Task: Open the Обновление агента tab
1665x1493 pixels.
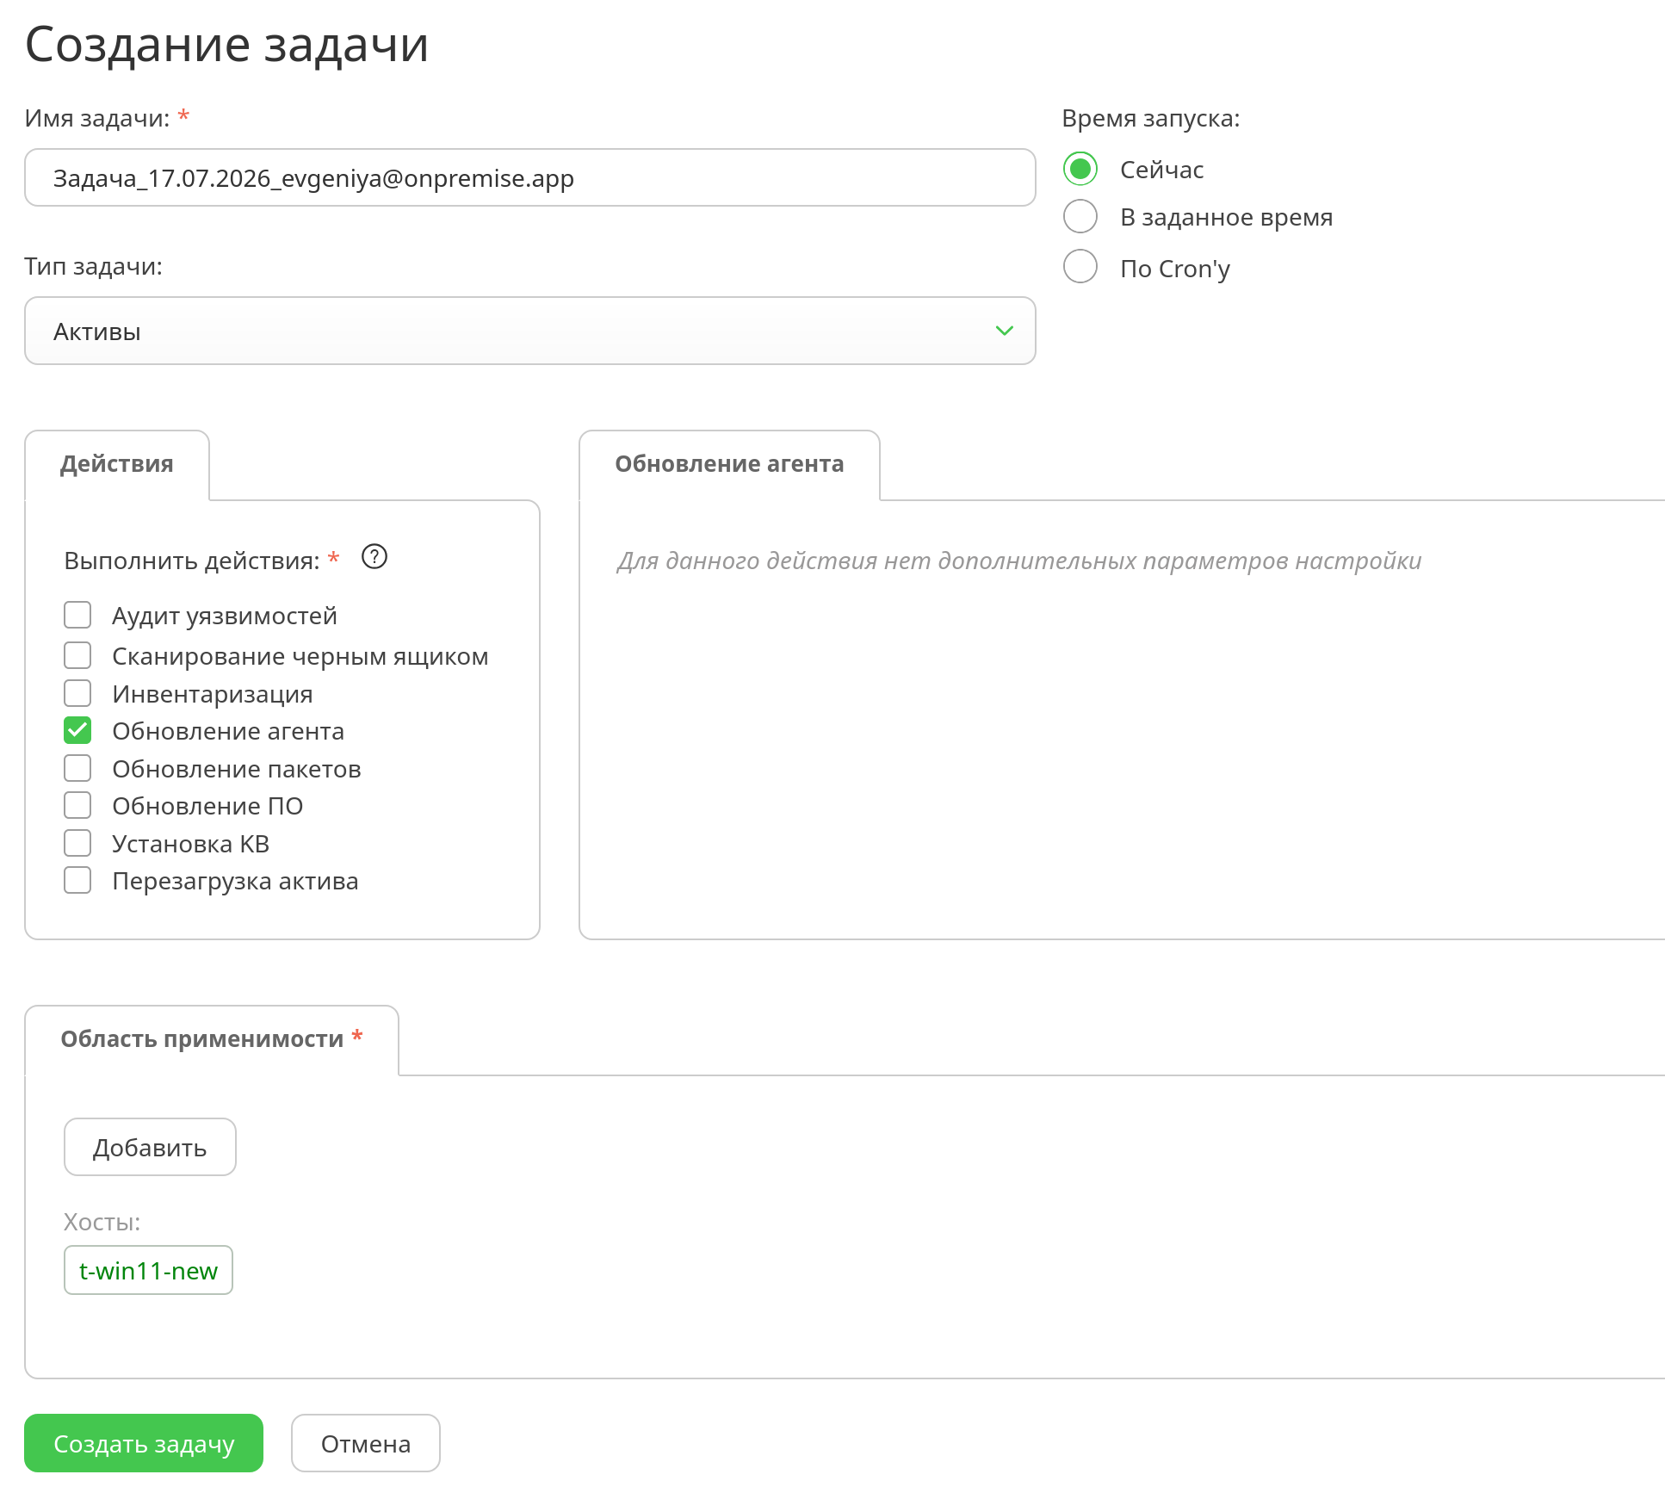Action: pyautogui.click(x=729, y=464)
